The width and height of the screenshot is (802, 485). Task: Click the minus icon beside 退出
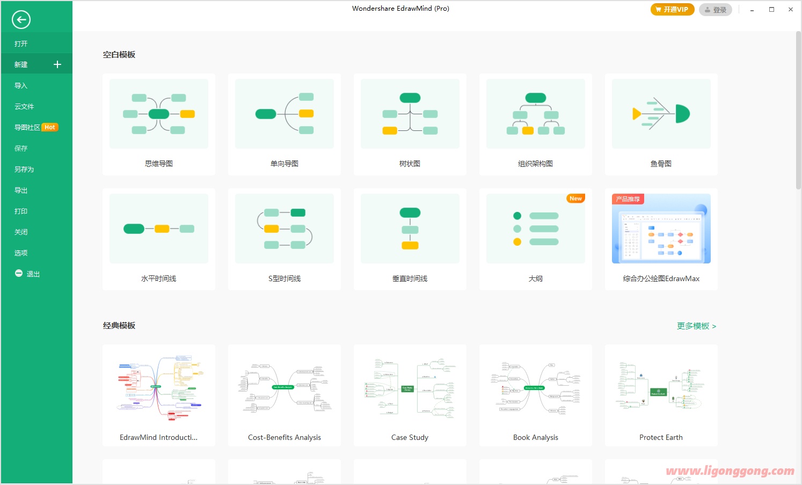pos(19,274)
